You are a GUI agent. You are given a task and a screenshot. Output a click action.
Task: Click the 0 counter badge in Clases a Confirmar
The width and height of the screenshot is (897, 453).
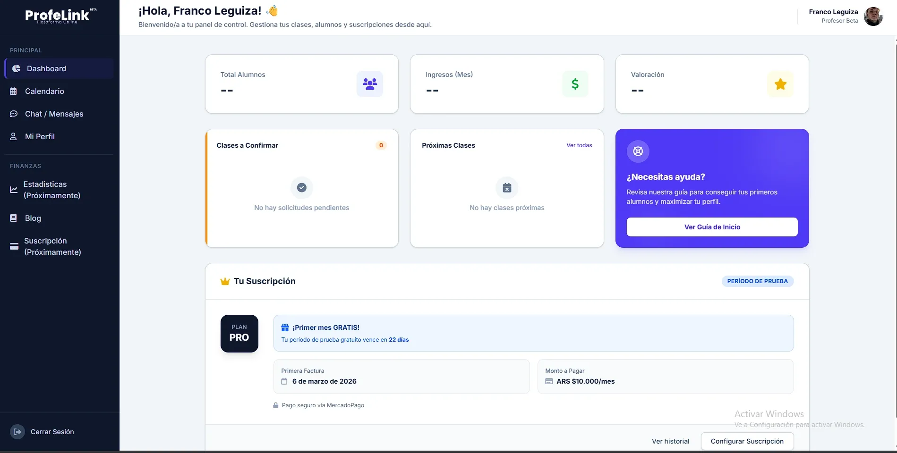381,145
